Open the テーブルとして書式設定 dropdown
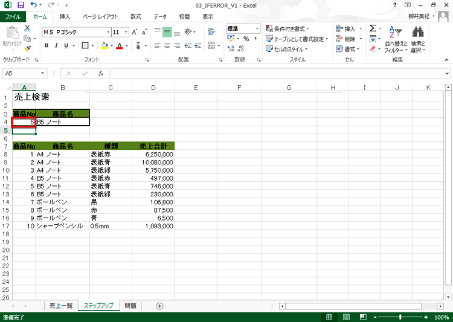Viewport: 453px width, 322px height. (297, 39)
